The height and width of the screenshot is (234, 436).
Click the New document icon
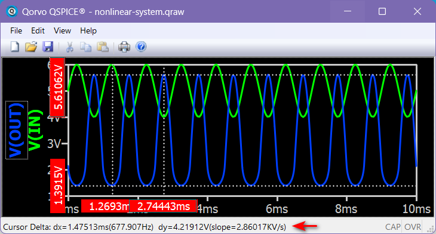tap(15, 47)
